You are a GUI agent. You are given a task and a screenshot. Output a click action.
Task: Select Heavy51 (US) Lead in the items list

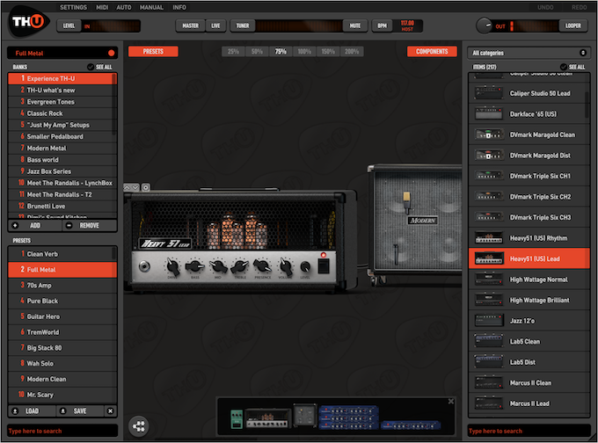[529, 258]
